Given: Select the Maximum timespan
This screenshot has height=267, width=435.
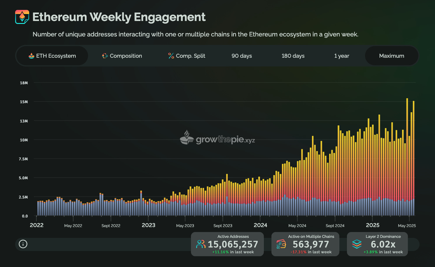Looking at the screenshot, I should click(x=392, y=56).
